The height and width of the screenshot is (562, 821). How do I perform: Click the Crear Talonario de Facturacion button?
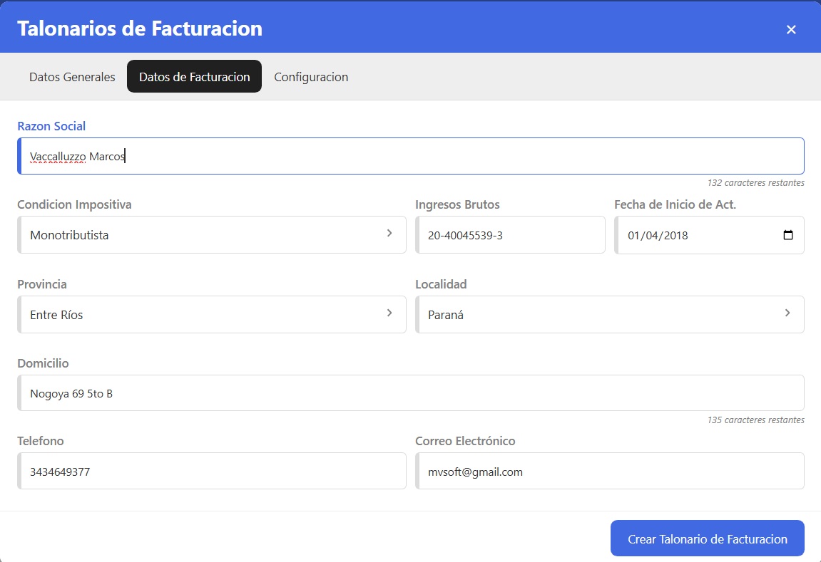point(707,538)
